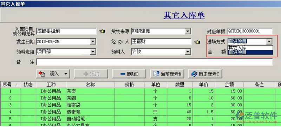Click the hand lookup icon beside 经办人 field
Image resolution: width=281 pixels, height=127 pixels.
pyautogui.click(x=197, y=42)
